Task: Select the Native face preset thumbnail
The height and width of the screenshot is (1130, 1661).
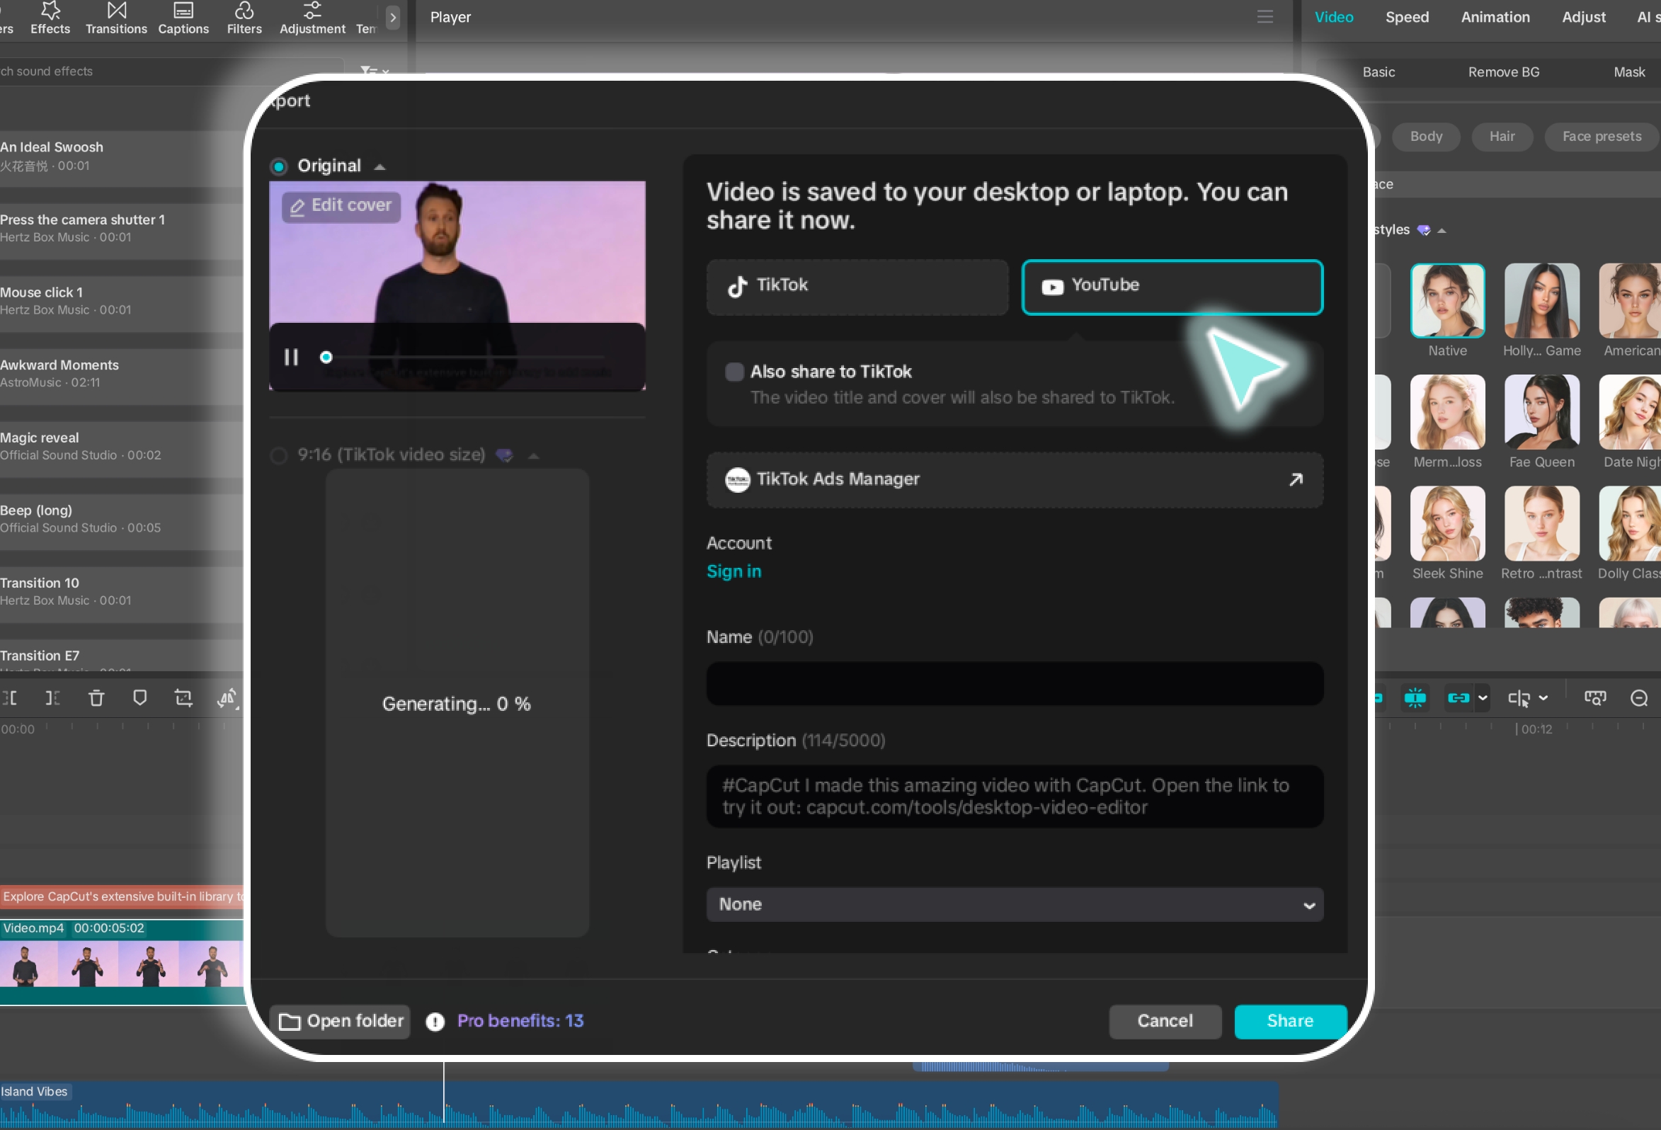Action: coord(1447,300)
